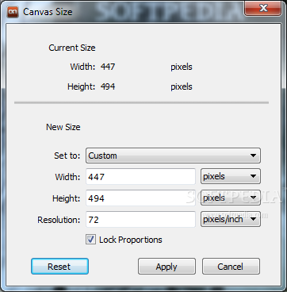Screen dimensions: 287x292
Task: Toggle the Lock Proportions checkbox
Action: (x=90, y=240)
